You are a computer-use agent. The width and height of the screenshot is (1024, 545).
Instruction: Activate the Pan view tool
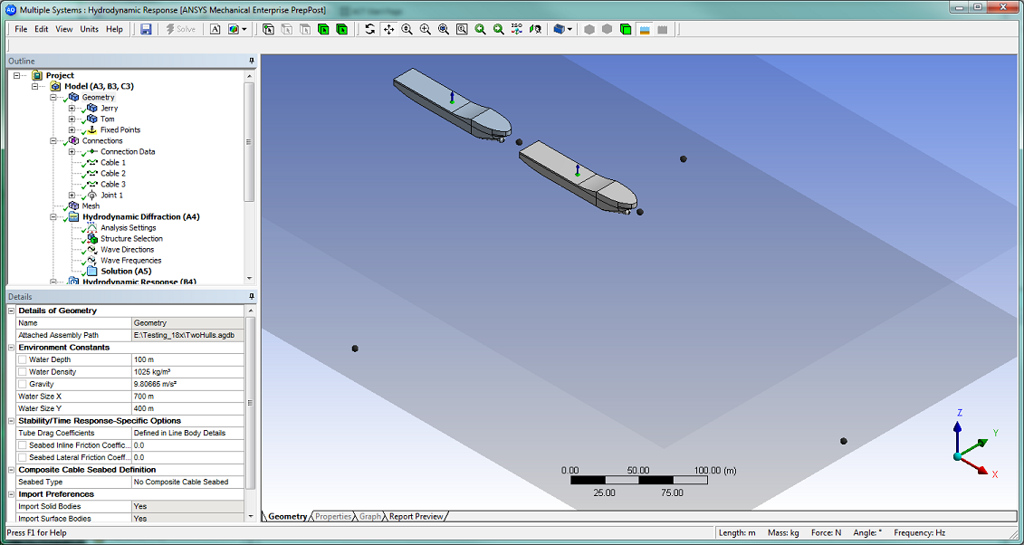click(388, 29)
